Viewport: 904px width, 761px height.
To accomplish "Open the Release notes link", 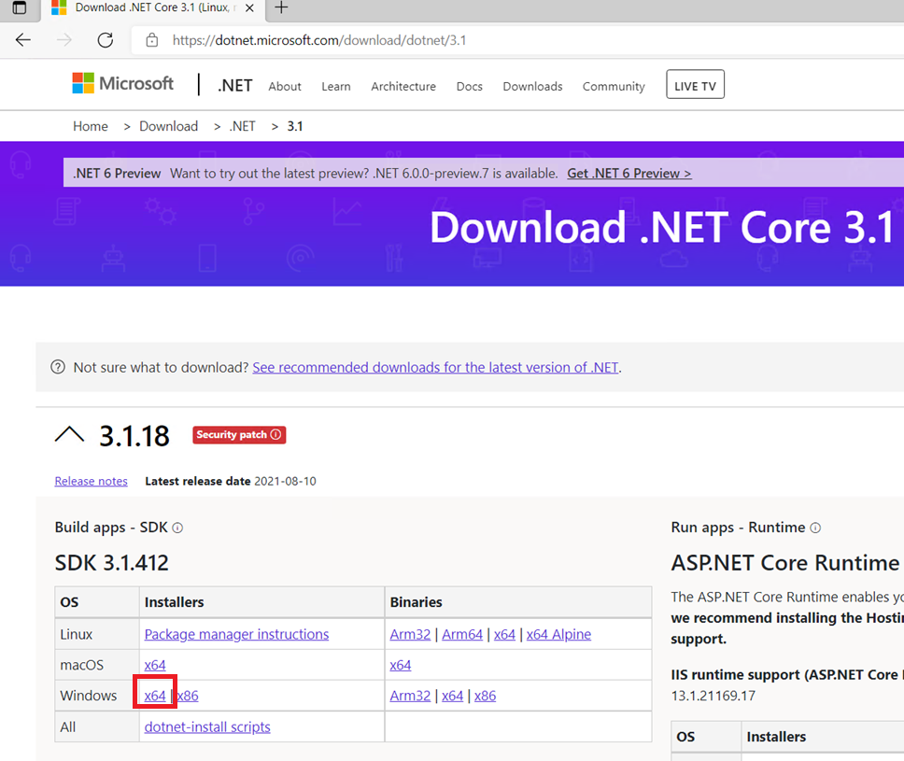I will pyautogui.click(x=92, y=481).
